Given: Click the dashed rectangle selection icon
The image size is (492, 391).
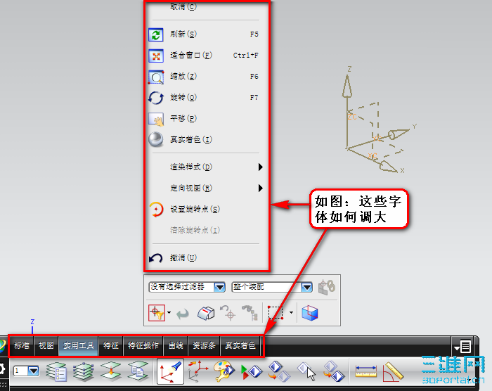Looking at the screenshot, I should pos(276,313).
